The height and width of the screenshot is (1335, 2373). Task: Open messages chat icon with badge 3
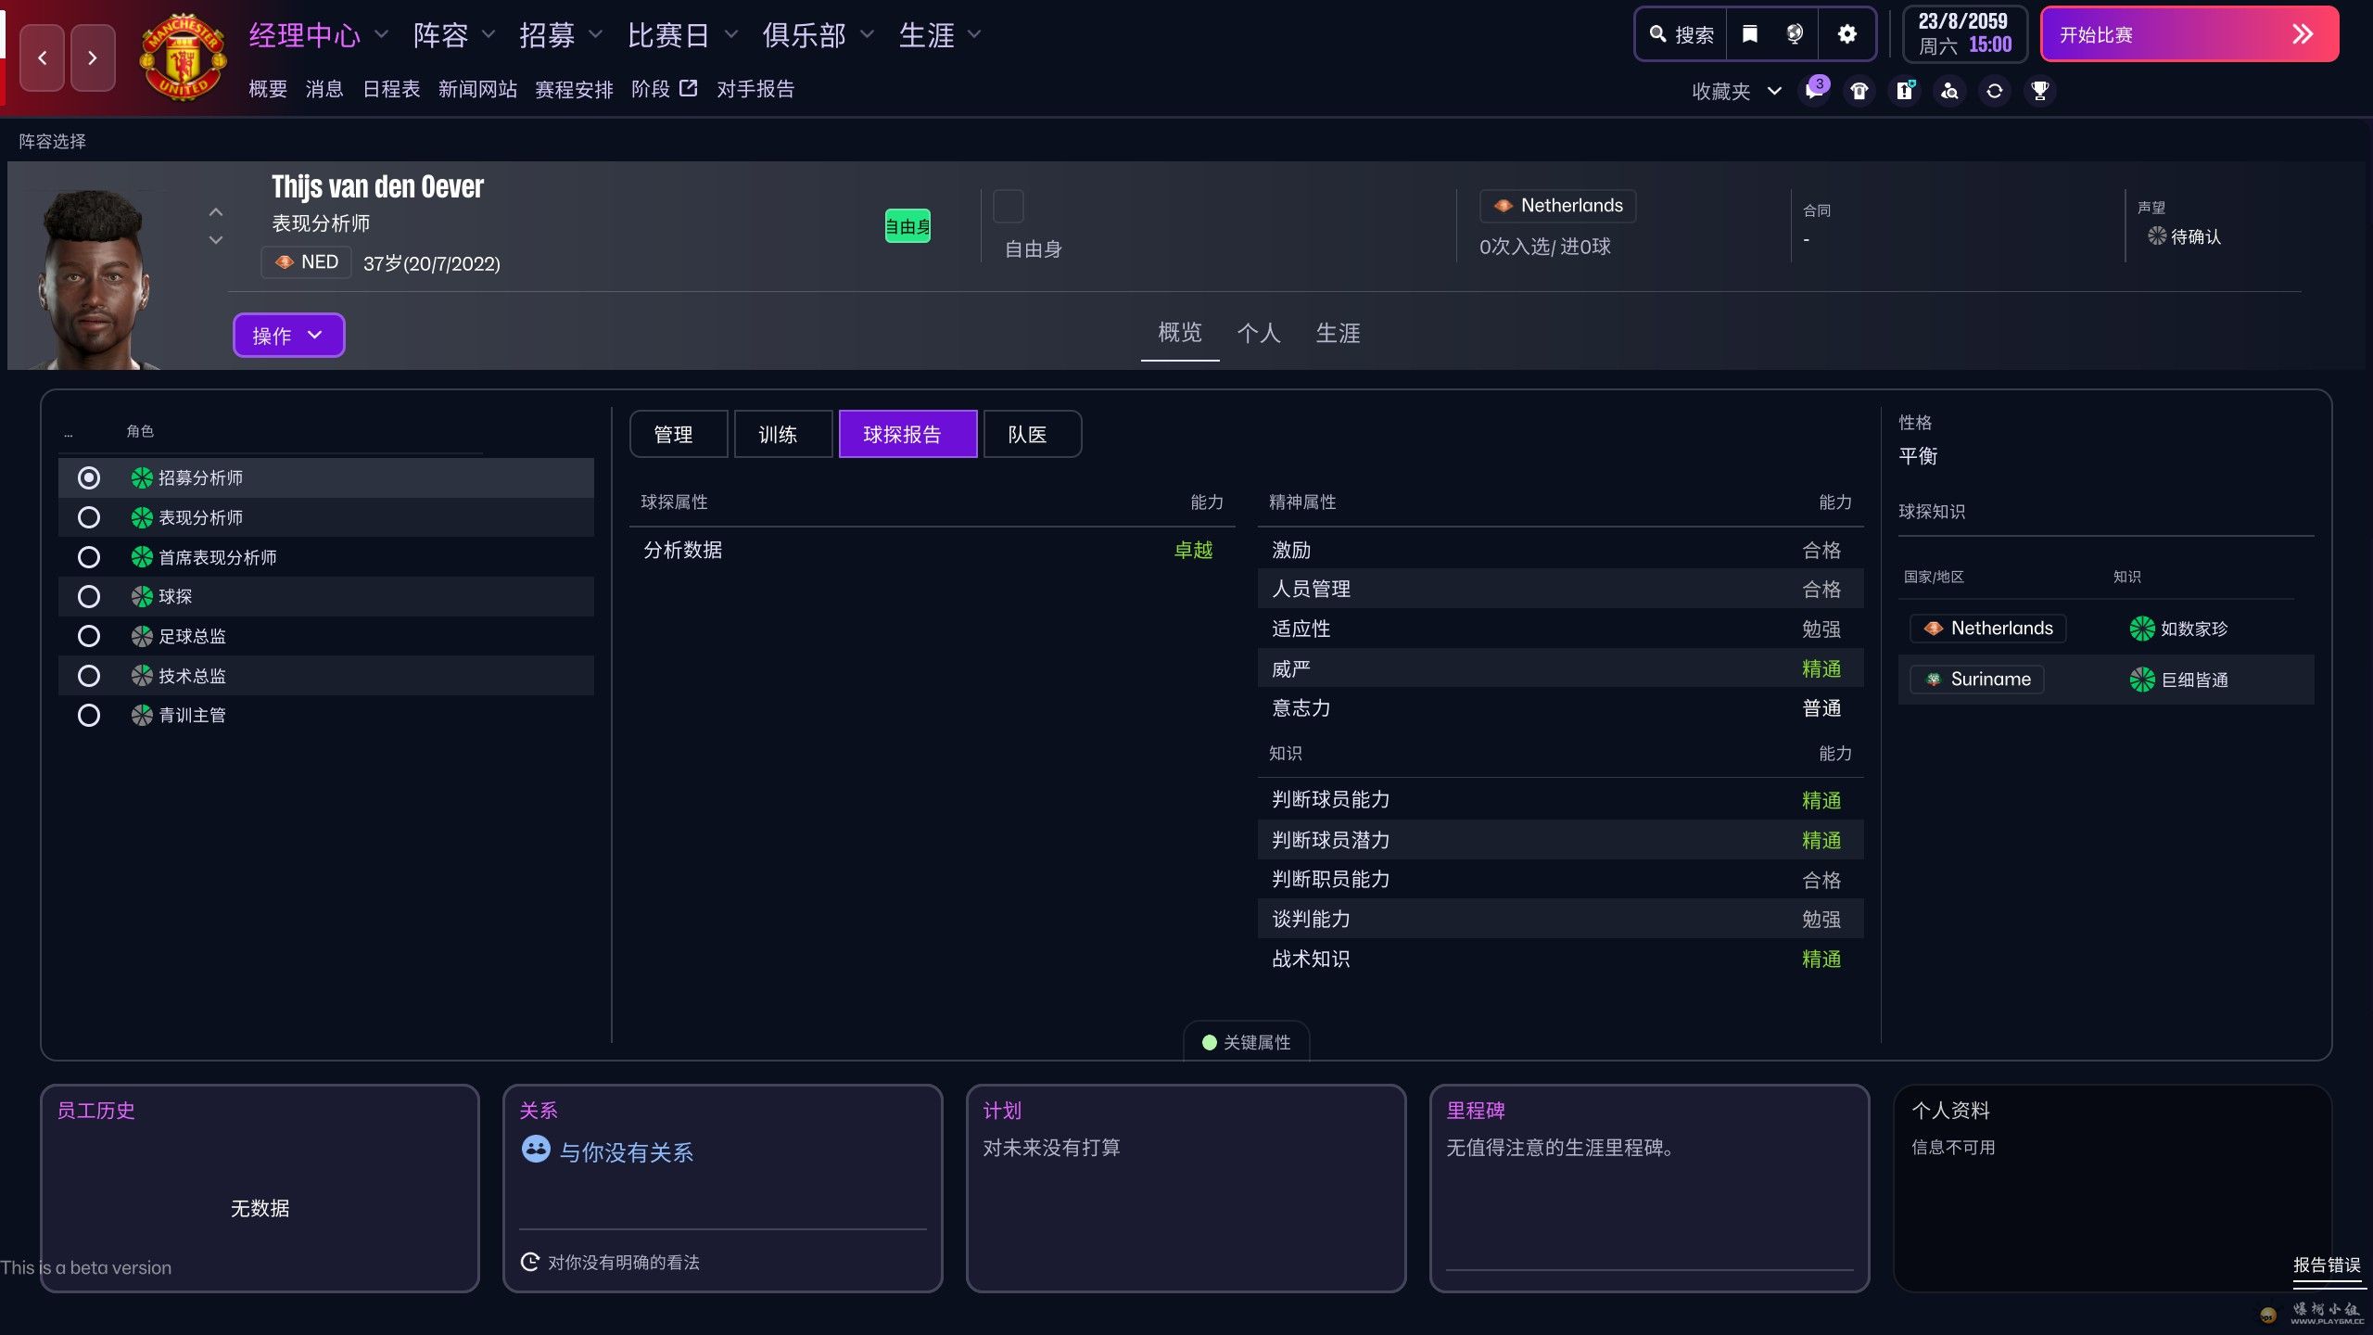[x=1814, y=91]
